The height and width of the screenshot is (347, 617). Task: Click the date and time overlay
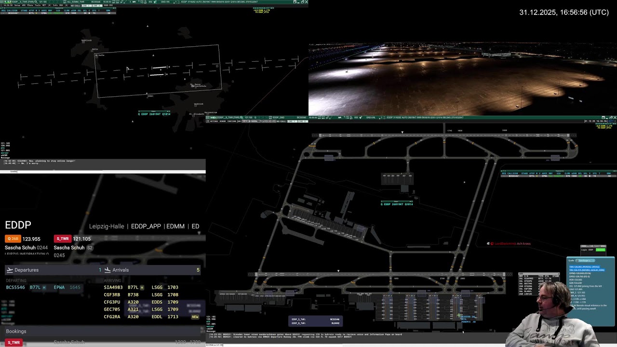coord(564,13)
